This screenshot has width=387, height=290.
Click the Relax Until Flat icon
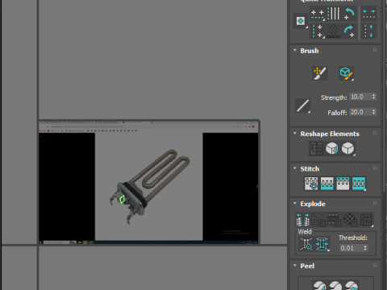[x=332, y=148]
